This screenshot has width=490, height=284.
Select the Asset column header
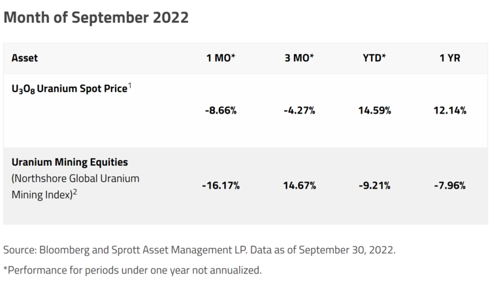[25, 57]
